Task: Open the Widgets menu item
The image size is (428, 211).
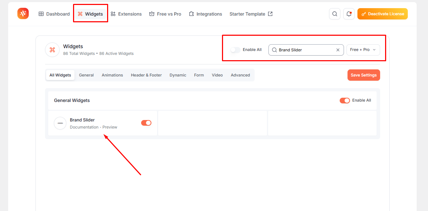Action: (x=90, y=14)
